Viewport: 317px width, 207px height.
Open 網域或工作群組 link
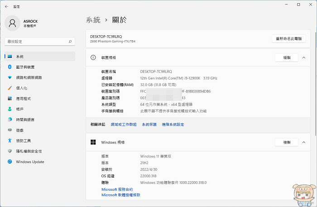[124, 124]
